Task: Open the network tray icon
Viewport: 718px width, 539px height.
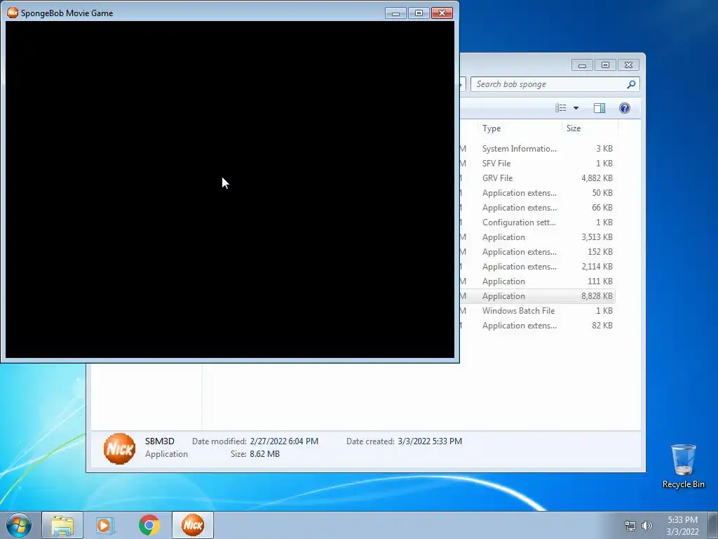Action: (630, 526)
